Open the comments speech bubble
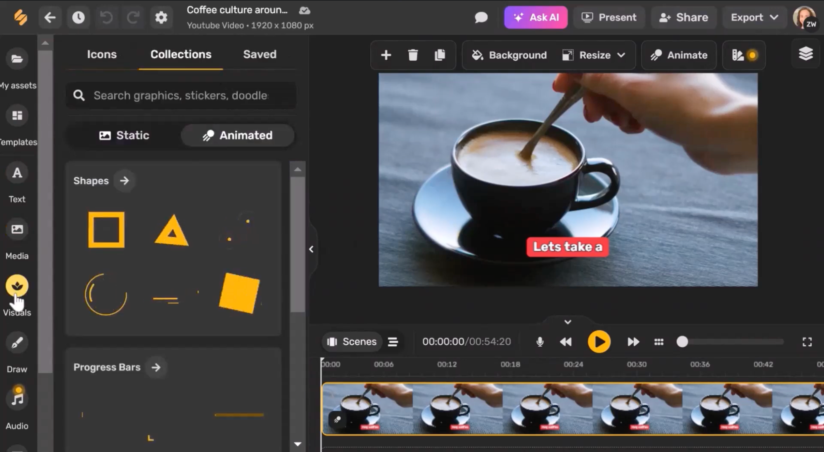 (481, 17)
